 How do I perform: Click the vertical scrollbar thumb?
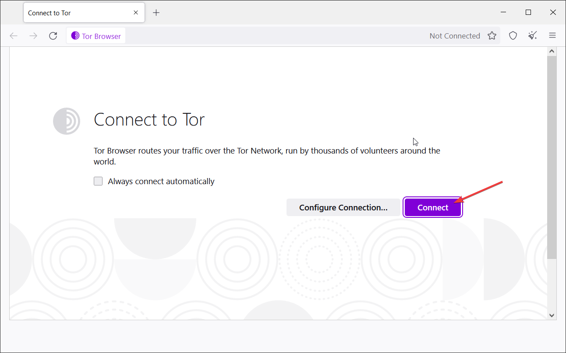point(552,157)
